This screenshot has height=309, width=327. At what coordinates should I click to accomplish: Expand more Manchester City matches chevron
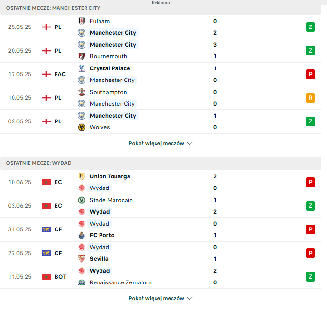(x=190, y=143)
